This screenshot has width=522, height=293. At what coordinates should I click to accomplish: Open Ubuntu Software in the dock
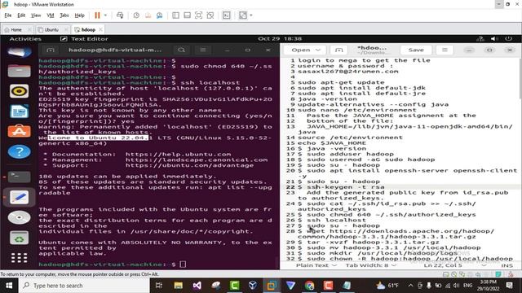pyautogui.click(x=19, y=132)
